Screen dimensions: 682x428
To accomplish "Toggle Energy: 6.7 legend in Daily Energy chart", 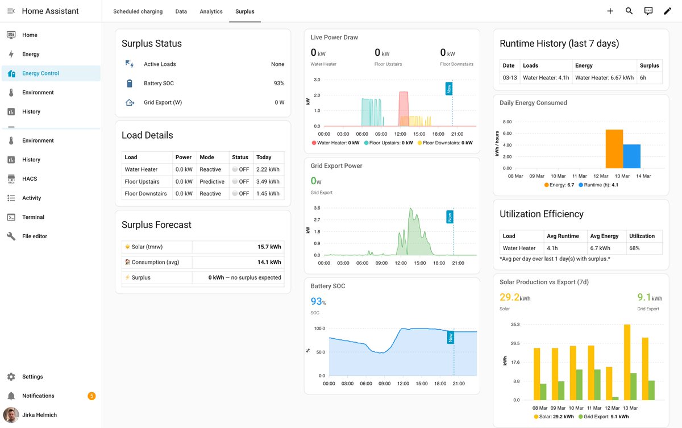I will point(559,185).
